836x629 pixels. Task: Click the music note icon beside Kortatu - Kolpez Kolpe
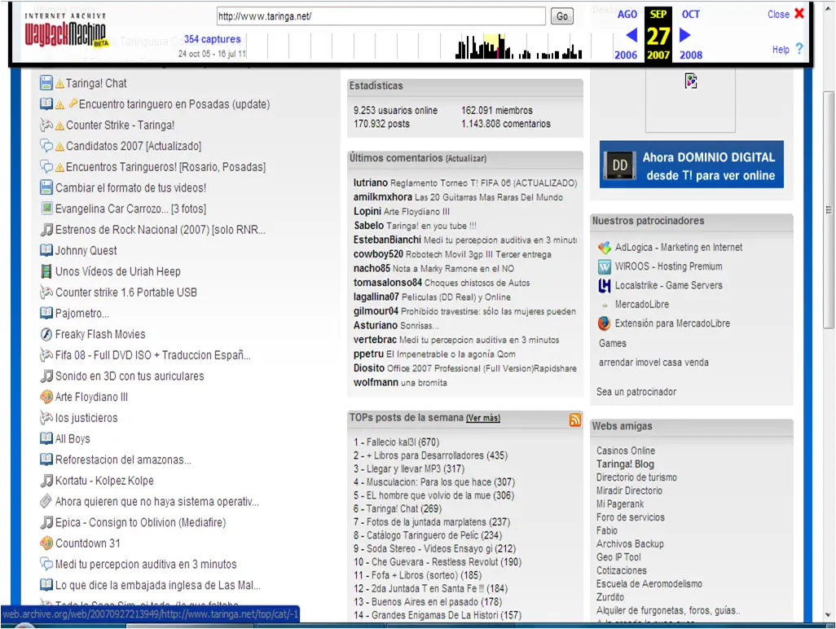[47, 480]
